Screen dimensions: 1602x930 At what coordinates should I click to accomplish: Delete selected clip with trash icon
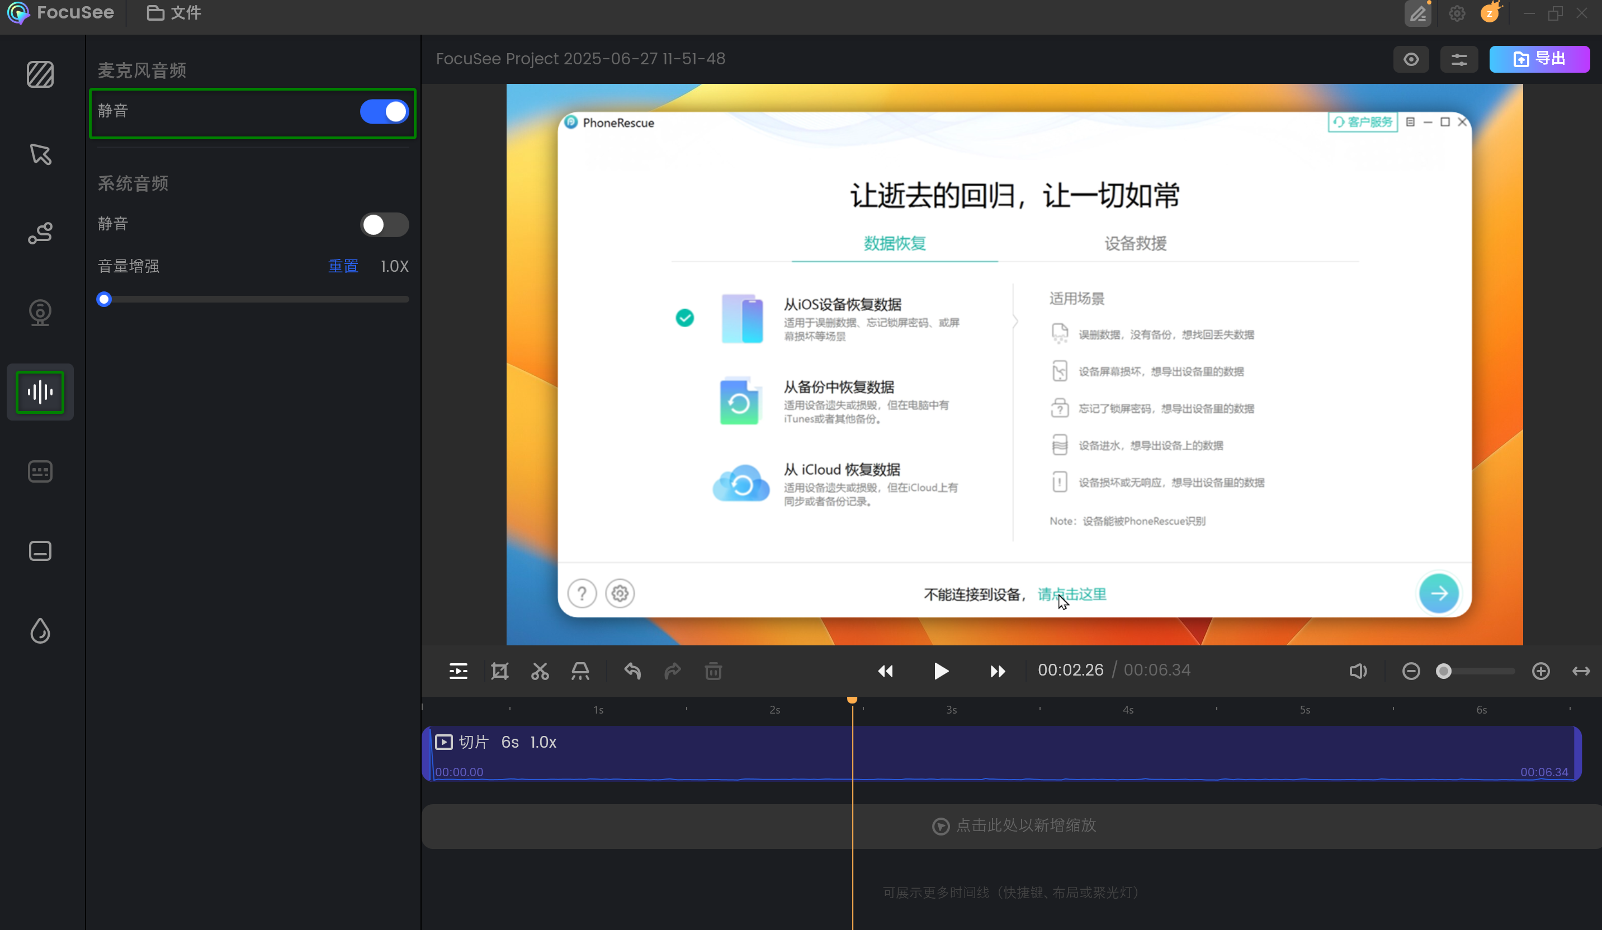click(x=713, y=671)
